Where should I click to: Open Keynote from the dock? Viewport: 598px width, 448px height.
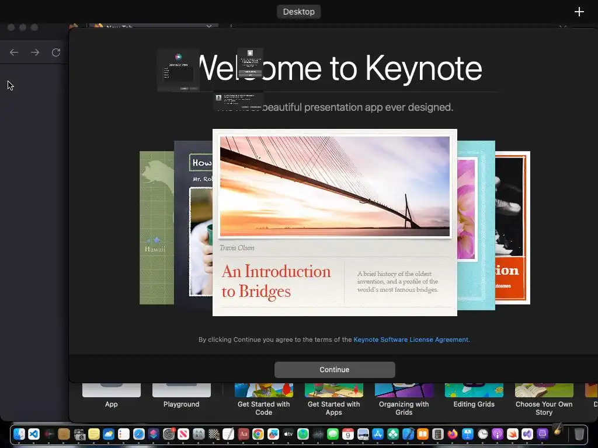tap(468, 434)
